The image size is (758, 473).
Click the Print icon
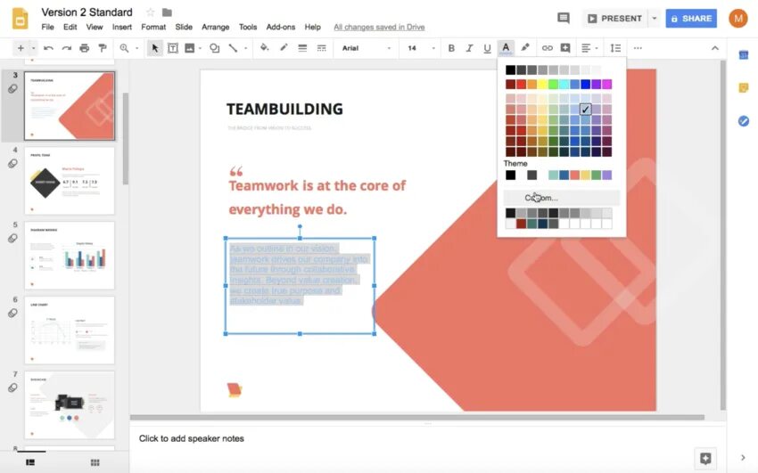[85, 48]
